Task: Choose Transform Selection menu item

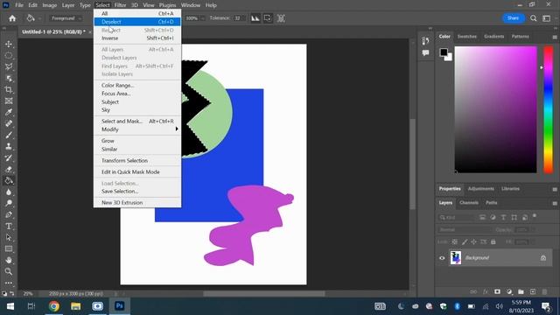Action: tap(137, 161)
